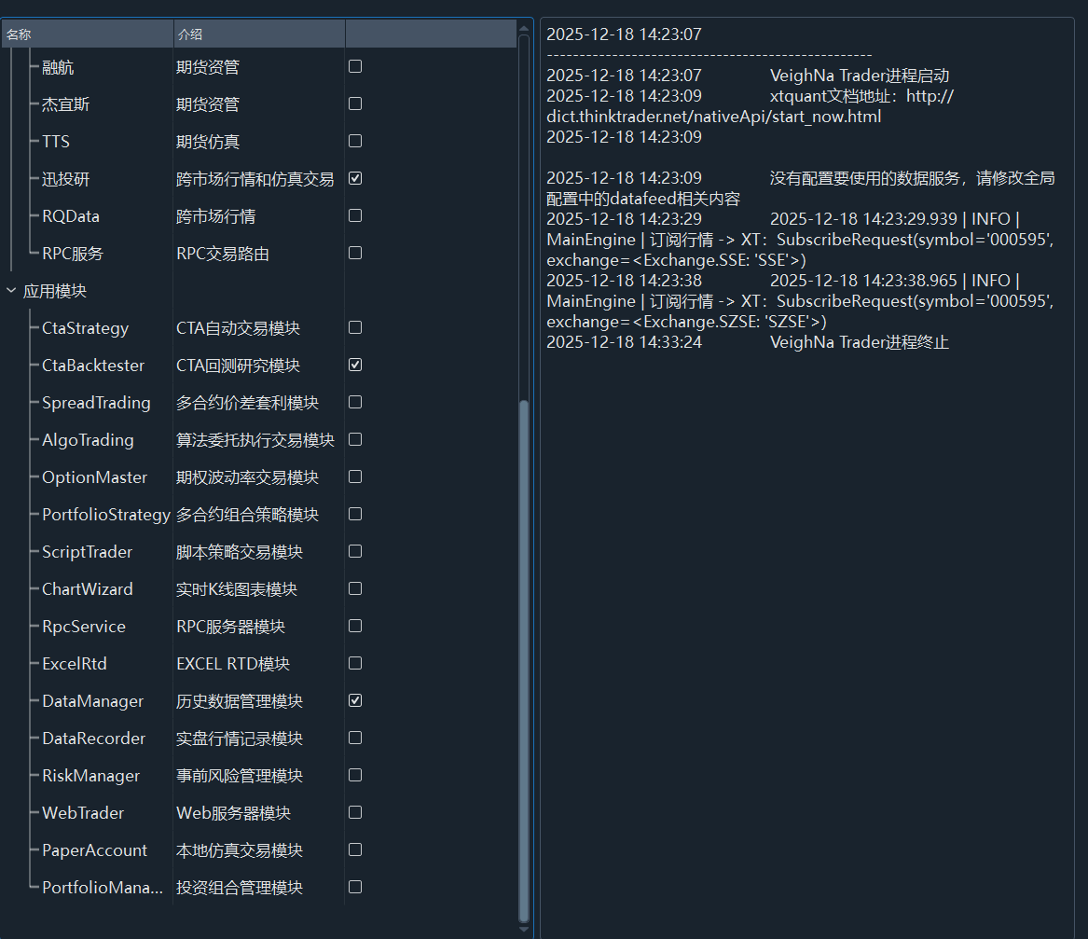Enable the CtaStrategy module checkbox
The width and height of the screenshot is (1088, 939).
click(x=355, y=327)
